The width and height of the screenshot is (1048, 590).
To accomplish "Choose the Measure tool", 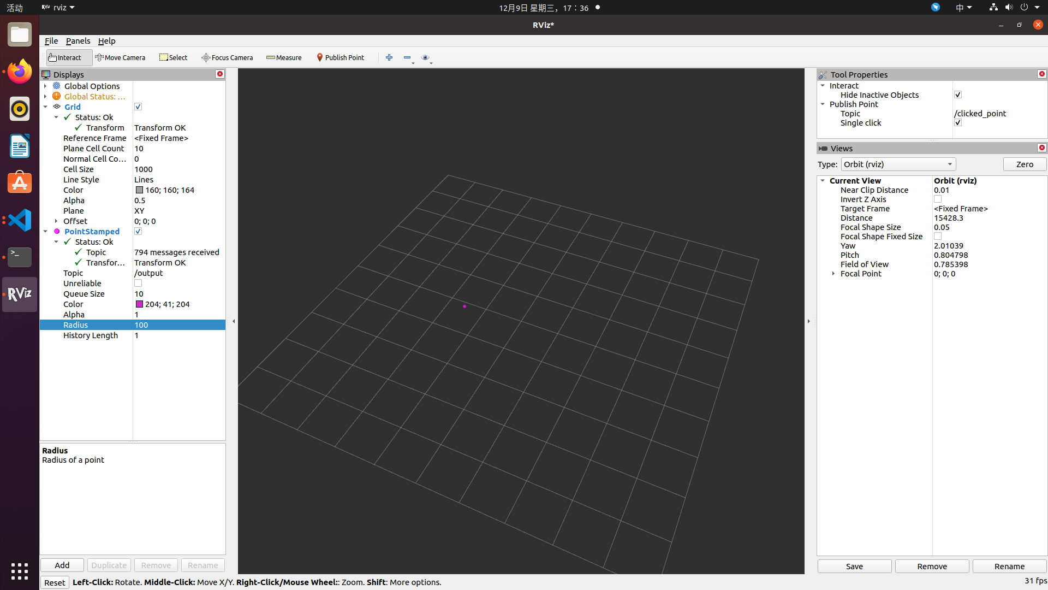I will pyautogui.click(x=284, y=57).
